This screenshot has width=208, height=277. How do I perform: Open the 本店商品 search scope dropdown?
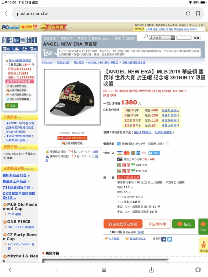[162, 38]
